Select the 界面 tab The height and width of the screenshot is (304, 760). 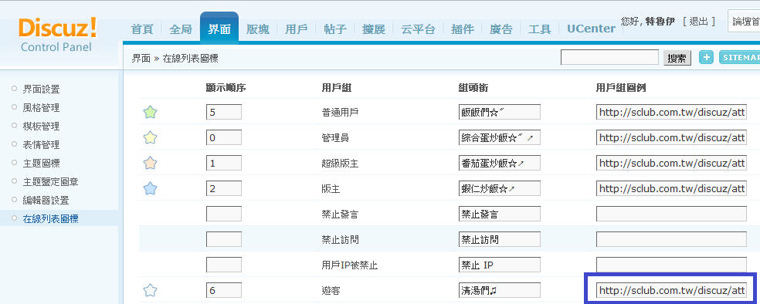pyautogui.click(x=219, y=28)
